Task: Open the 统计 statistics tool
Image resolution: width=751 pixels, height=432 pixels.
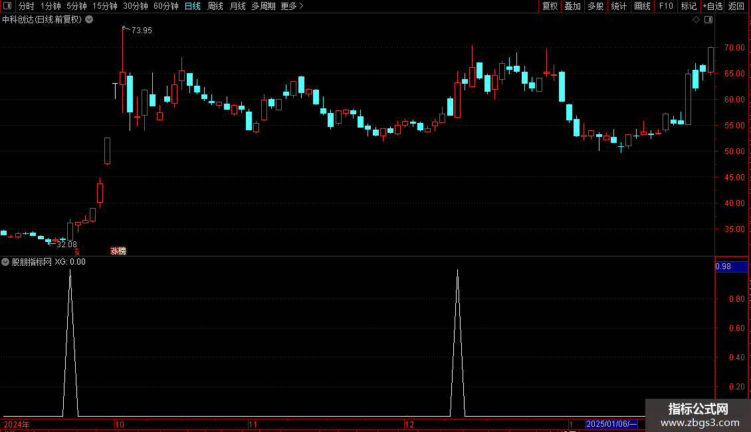Action: (619, 6)
